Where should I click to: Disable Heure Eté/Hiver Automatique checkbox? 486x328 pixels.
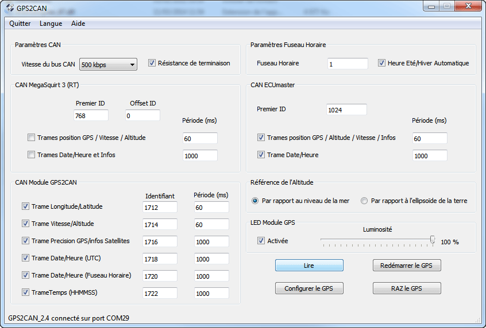381,63
